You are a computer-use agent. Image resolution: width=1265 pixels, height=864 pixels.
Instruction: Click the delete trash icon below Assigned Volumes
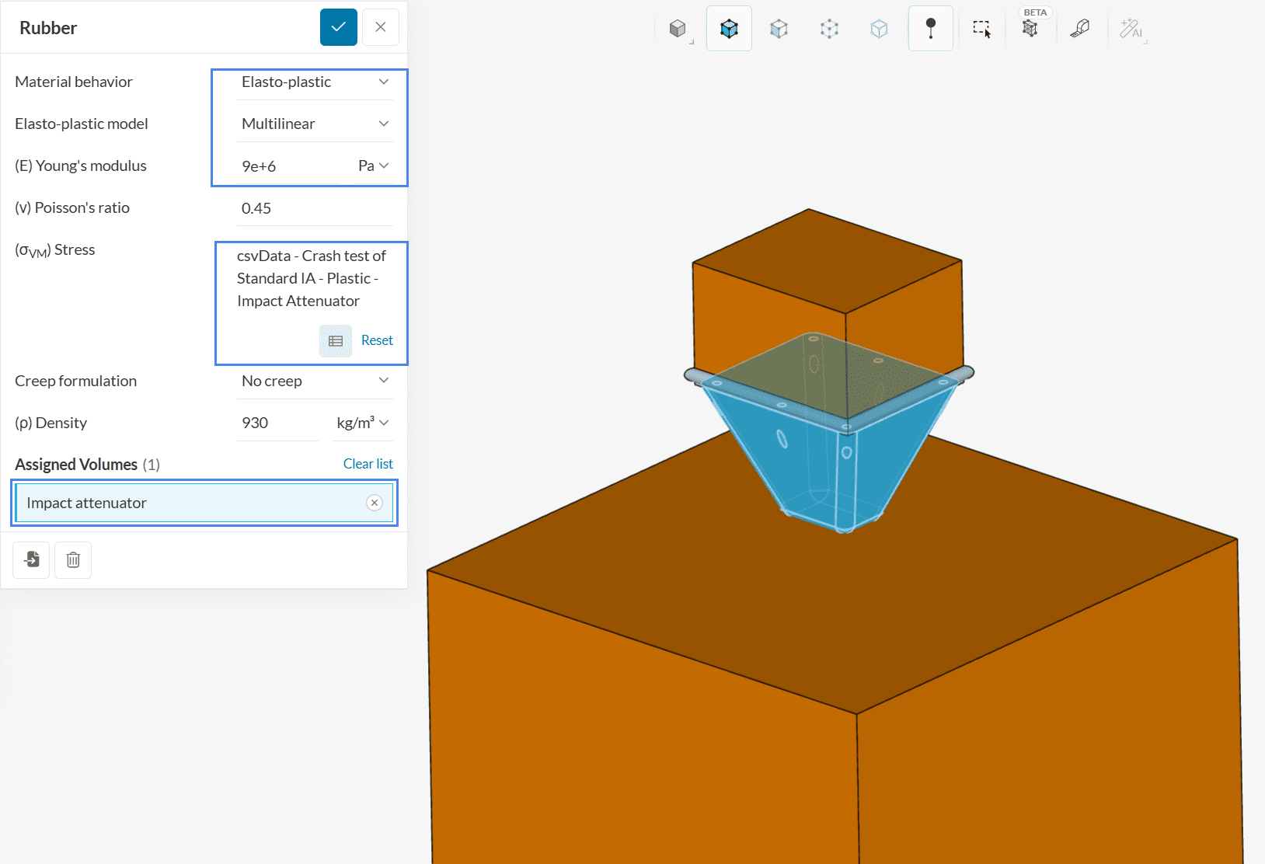point(73,560)
